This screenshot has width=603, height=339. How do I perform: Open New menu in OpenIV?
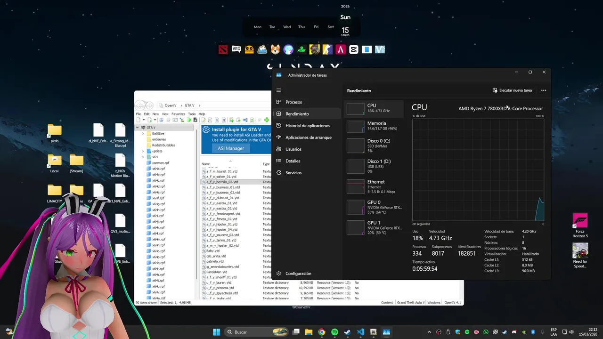click(x=155, y=114)
